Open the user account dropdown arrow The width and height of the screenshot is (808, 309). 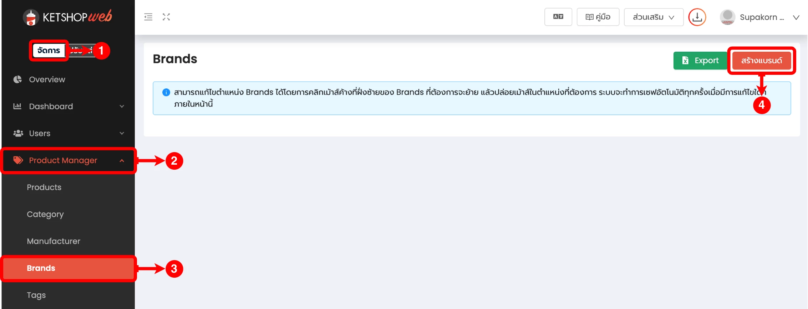(796, 17)
